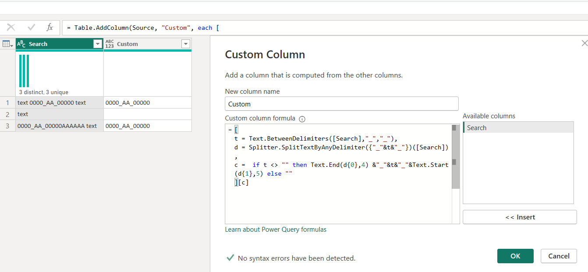Select empty Custom cell in row 2
Viewport: 588px width, 272px height.
coord(148,114)
